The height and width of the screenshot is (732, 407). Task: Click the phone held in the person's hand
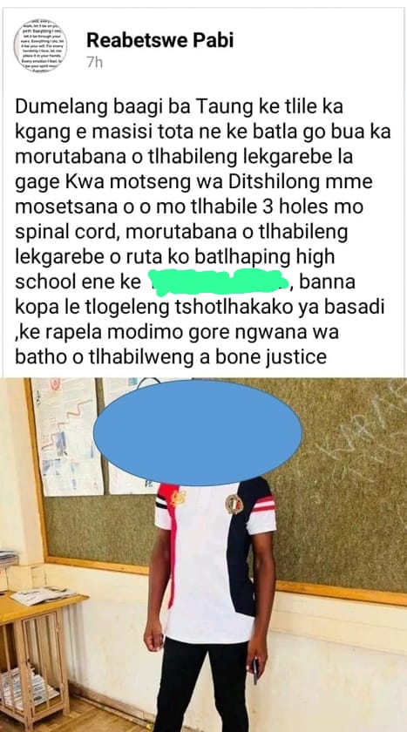click(x=255, y=670)
